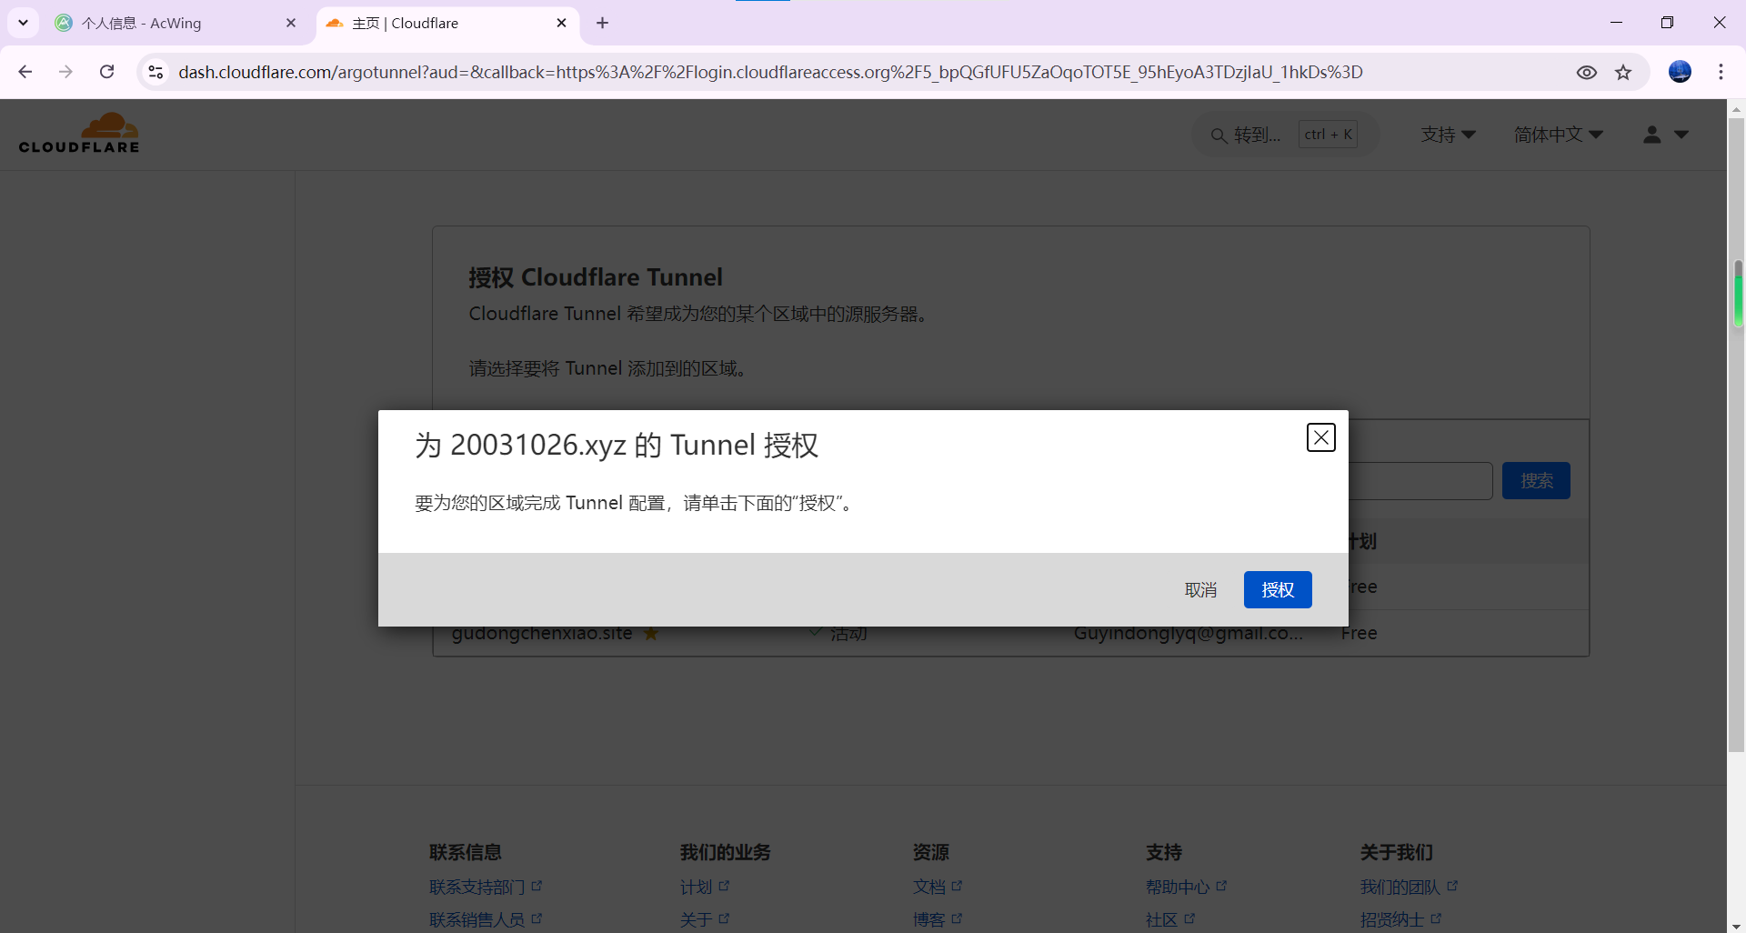
Task: Expand the 支持 dropdown menu
Action: (1448, 135)
